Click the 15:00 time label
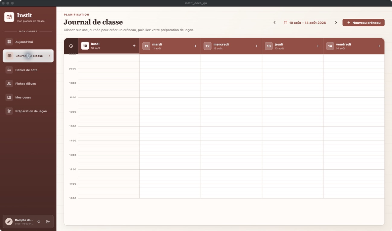The width and height of the screenshot is (392, 231). tap(72, 155)
